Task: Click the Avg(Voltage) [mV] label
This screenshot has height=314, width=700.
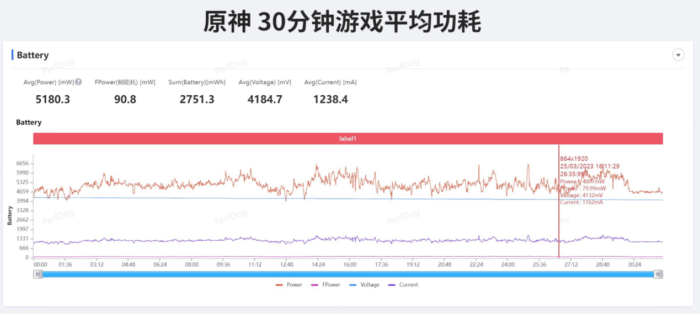Action: point(265,82)
